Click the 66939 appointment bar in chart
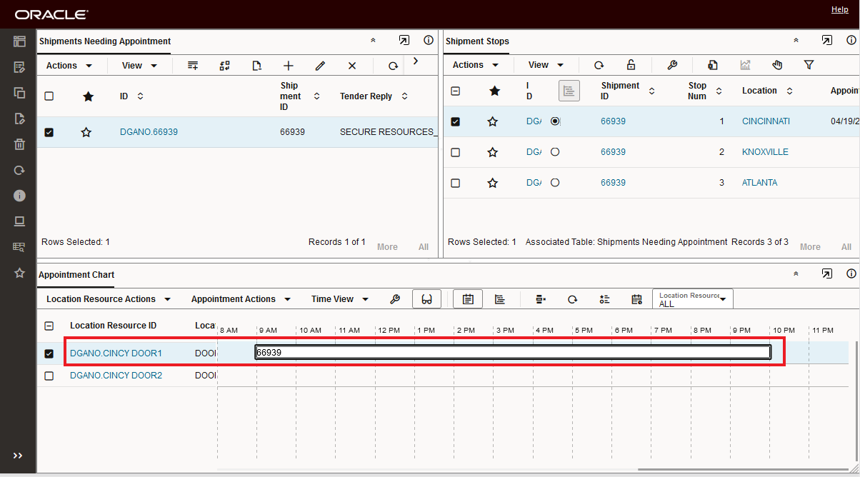The width and height of the screenshot is (860, 477). pos(512,352)
